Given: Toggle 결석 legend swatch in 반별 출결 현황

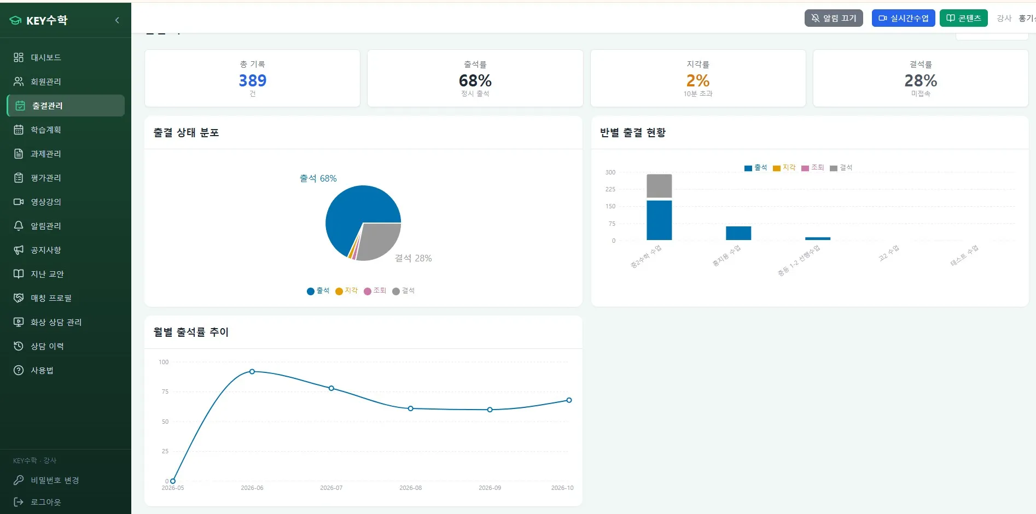Looking at the screenshot, I should pyautogui.click(x=834, y=168).
